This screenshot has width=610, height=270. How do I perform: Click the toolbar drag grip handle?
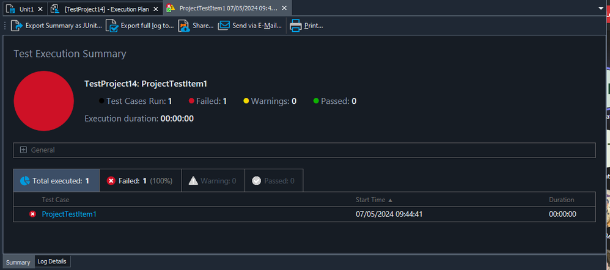5,26
